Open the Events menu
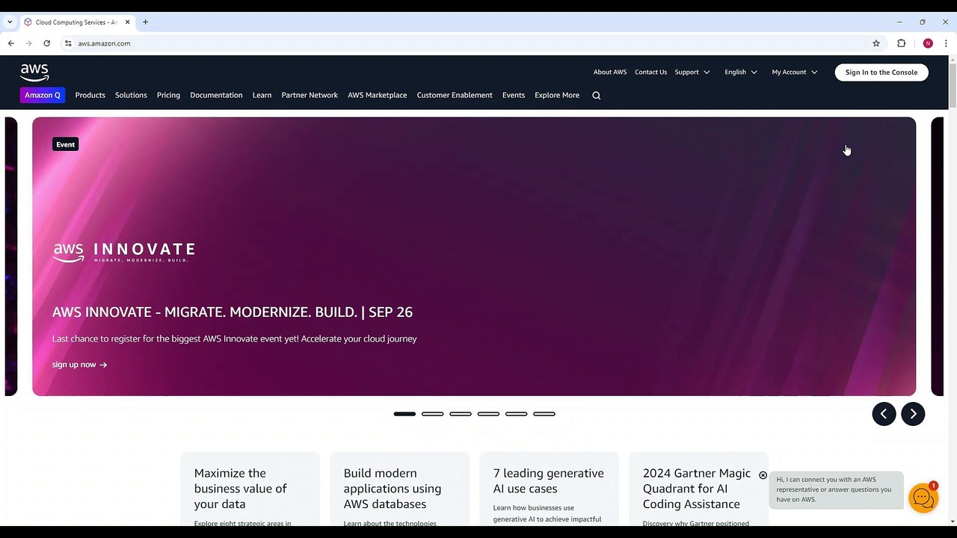 click(x=514, y=96)
